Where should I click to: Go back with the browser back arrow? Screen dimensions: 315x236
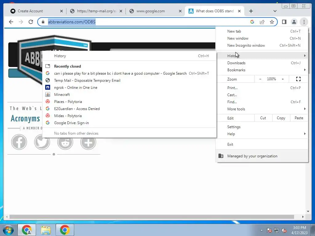(11, 22)
